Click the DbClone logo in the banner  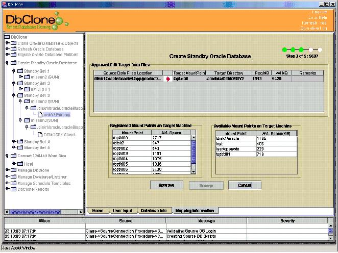pyautogui.click(x=36, y=21)
